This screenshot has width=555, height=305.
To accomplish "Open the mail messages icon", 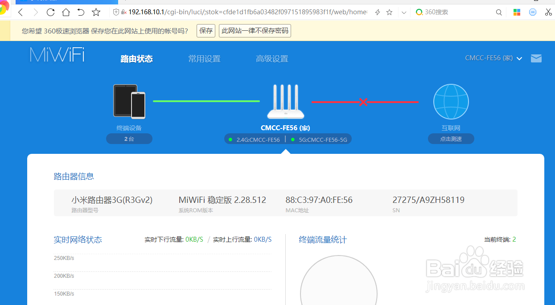I will click(536, 58).
